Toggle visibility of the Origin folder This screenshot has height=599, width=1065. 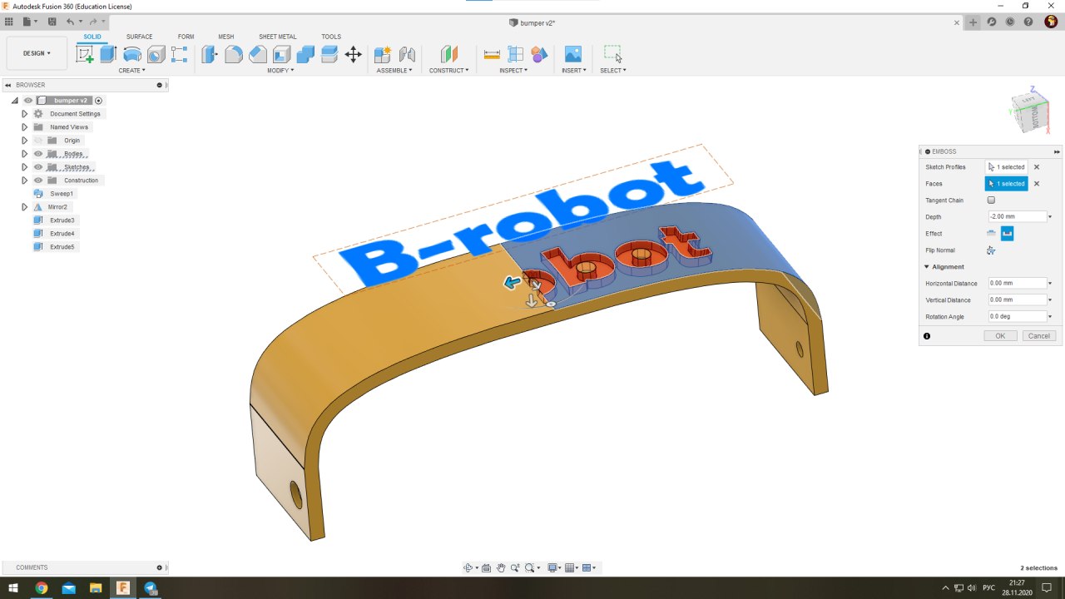(x=38, y=141)
